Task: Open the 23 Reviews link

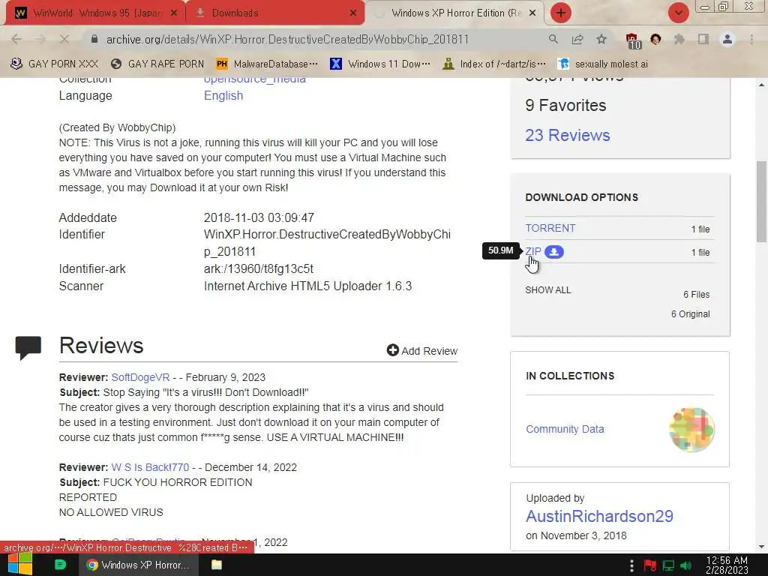Action: point(567,135)
